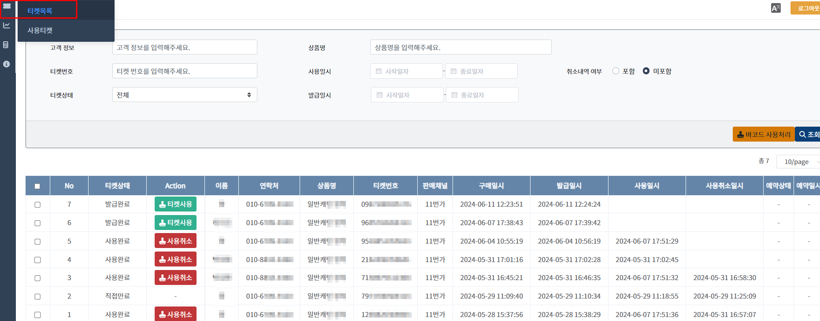Image resolution: width=820 pixels, height=321 pixels.
Task: Click the 고객 정보 input field
Action: (x=185, y=47)
